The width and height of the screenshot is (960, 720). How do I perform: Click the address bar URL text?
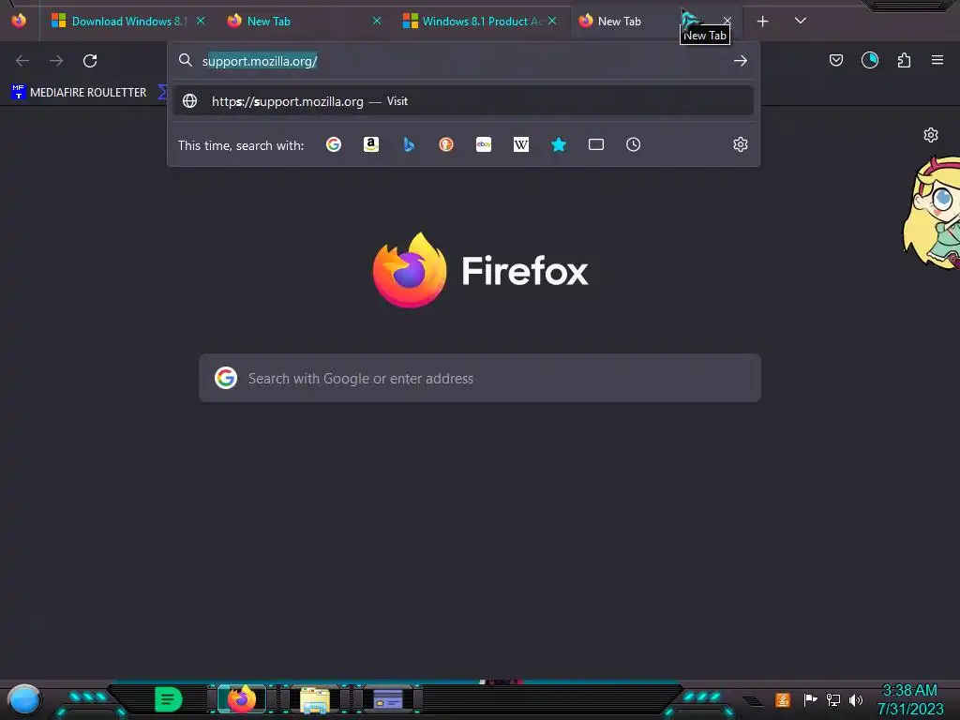tap(260, 61)
